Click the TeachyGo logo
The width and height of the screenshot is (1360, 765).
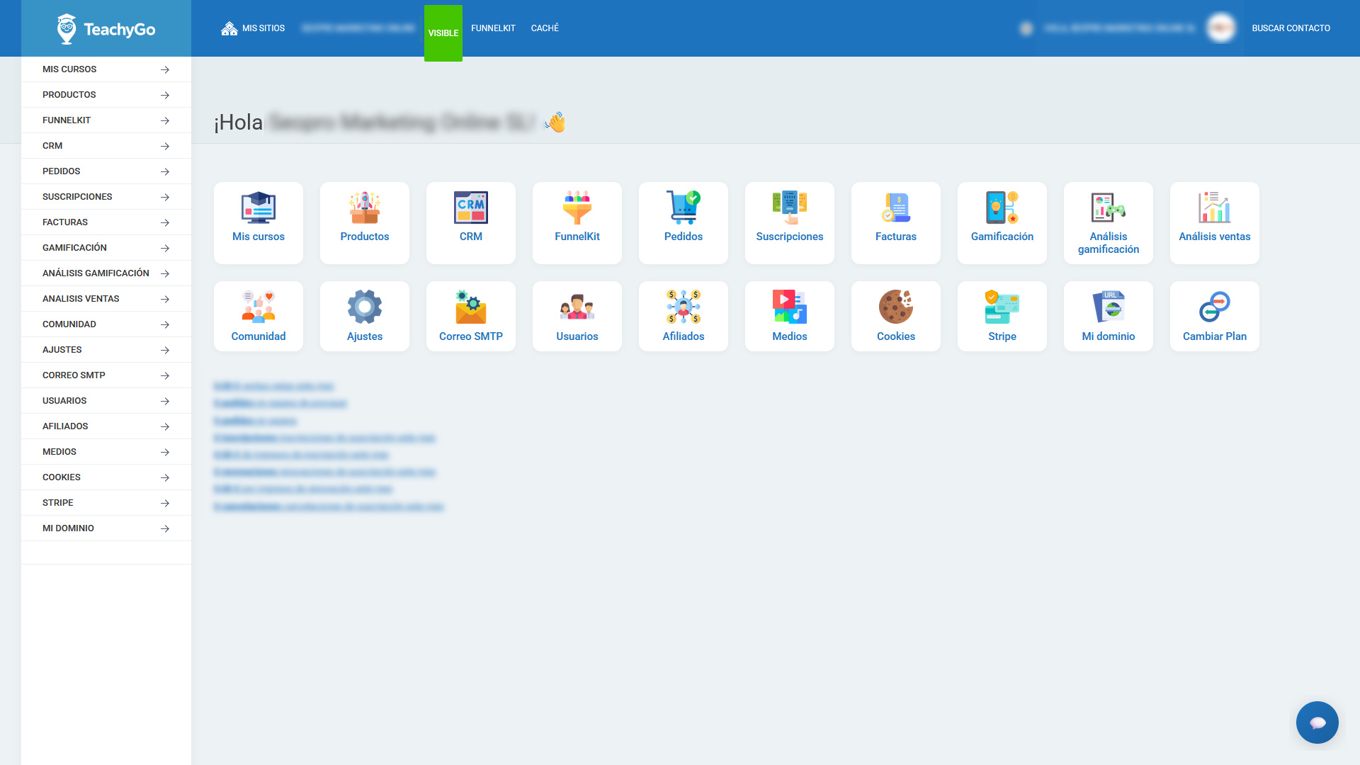[x=106, y=29]
